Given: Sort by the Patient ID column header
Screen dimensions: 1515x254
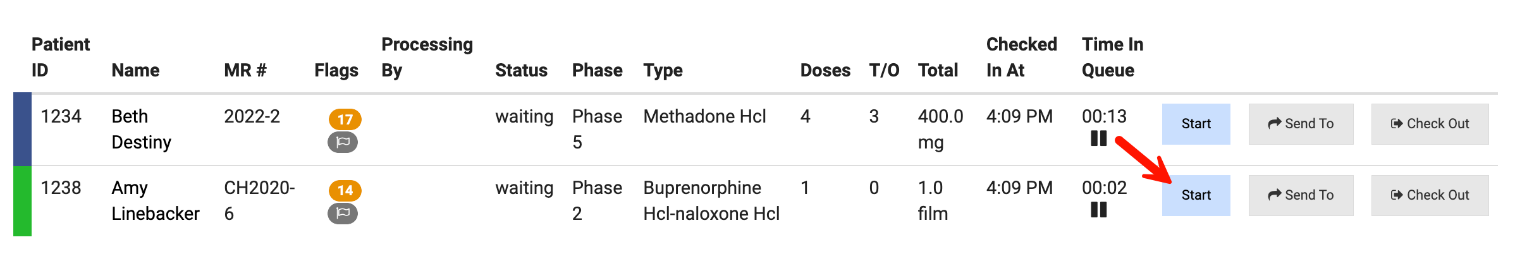Looking at the screenshot, I should [x=61, y=57].
